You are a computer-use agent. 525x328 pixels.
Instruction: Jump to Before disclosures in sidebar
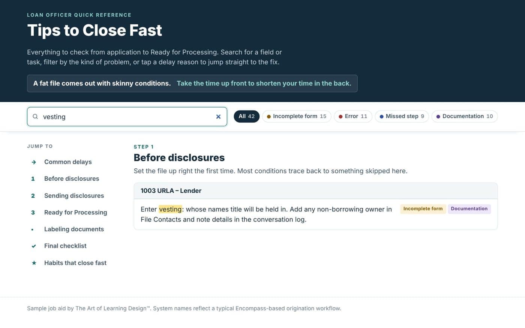click(72, 178)
